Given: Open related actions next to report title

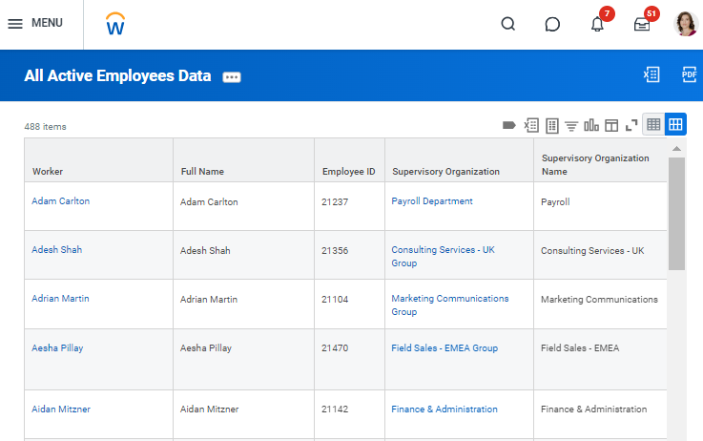Looking at the screenshot, I should tap(232, 77).
